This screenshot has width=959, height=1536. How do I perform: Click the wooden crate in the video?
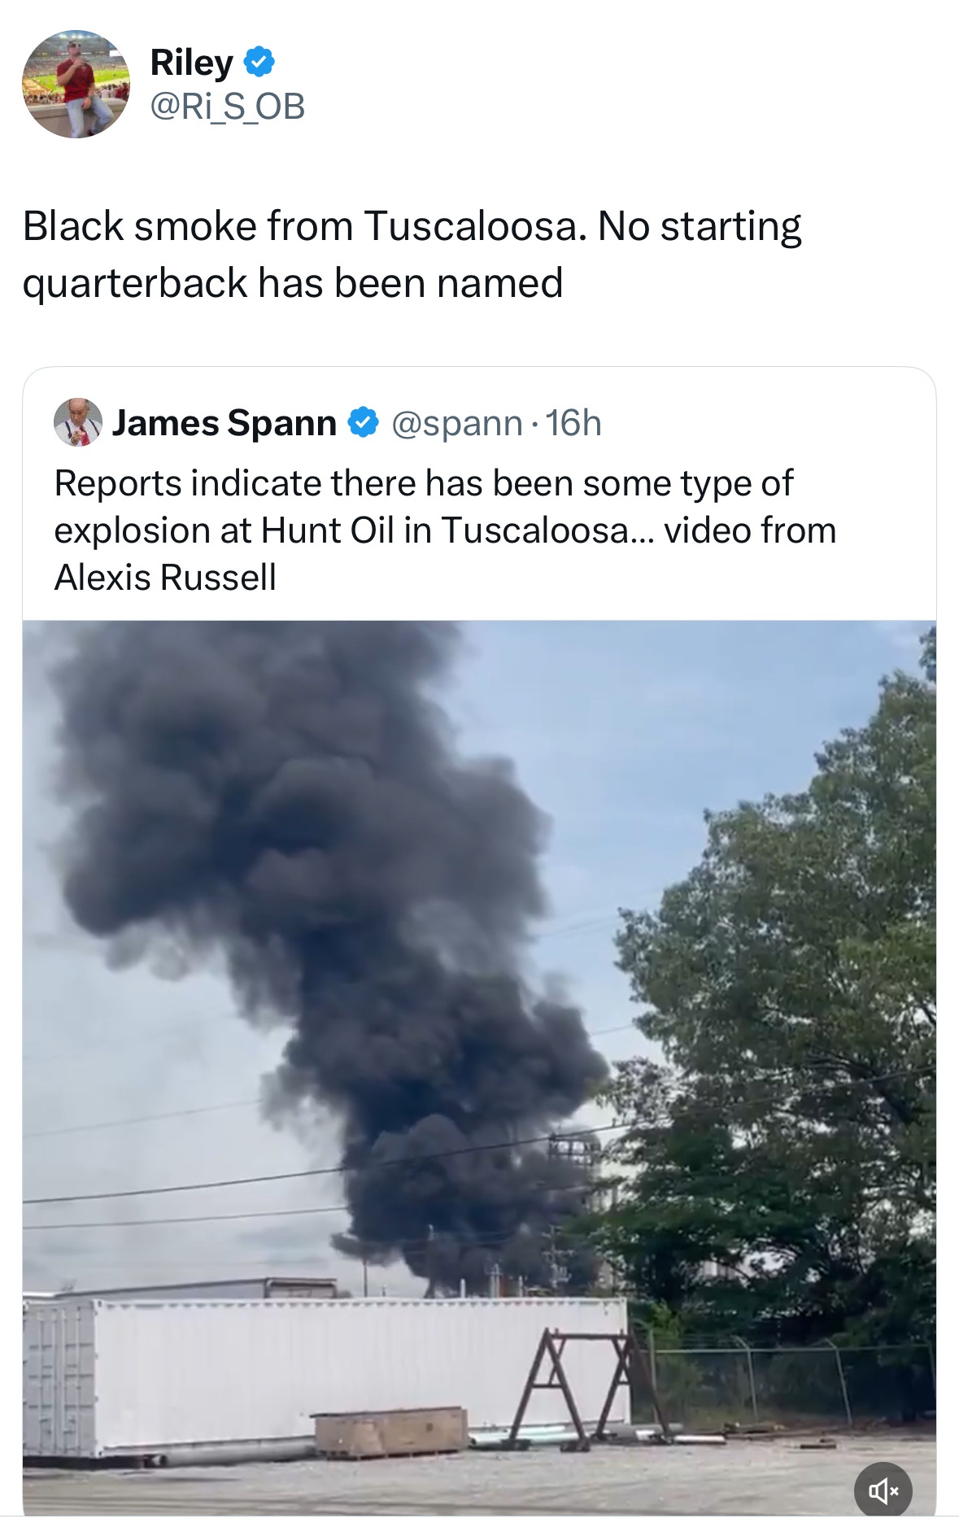(x=390, y=1432)
